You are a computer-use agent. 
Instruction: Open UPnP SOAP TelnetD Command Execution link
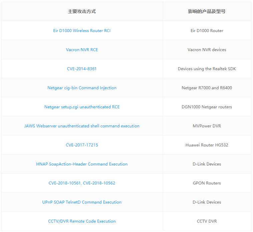pyautogui.click(x=82, y=202)
